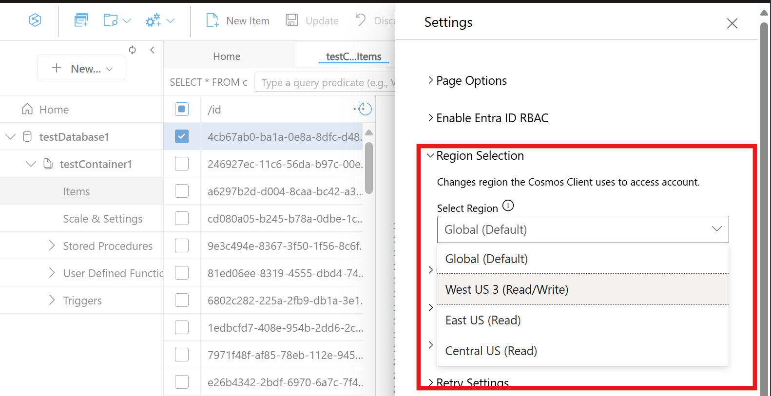The height and width of the screenshot is (396, 771).
Task: Open item 4cb67ab0-ba1a-0e8a-8dfc-d48
Action: click(285, 137)
